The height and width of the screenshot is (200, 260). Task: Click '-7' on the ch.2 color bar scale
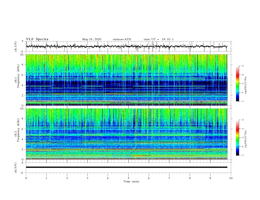click(x=242, y=155)
